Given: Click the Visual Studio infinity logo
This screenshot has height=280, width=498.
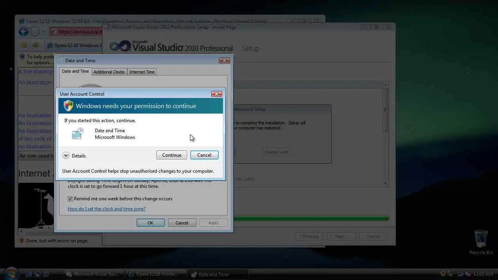Looking at the screenshot, I should [120, 46].
